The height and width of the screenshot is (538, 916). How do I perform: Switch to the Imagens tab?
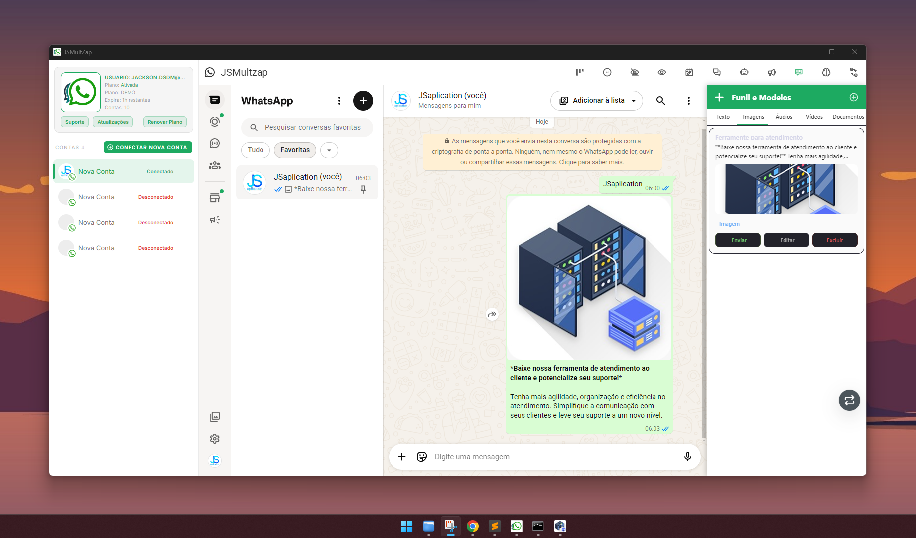(753, 117)
